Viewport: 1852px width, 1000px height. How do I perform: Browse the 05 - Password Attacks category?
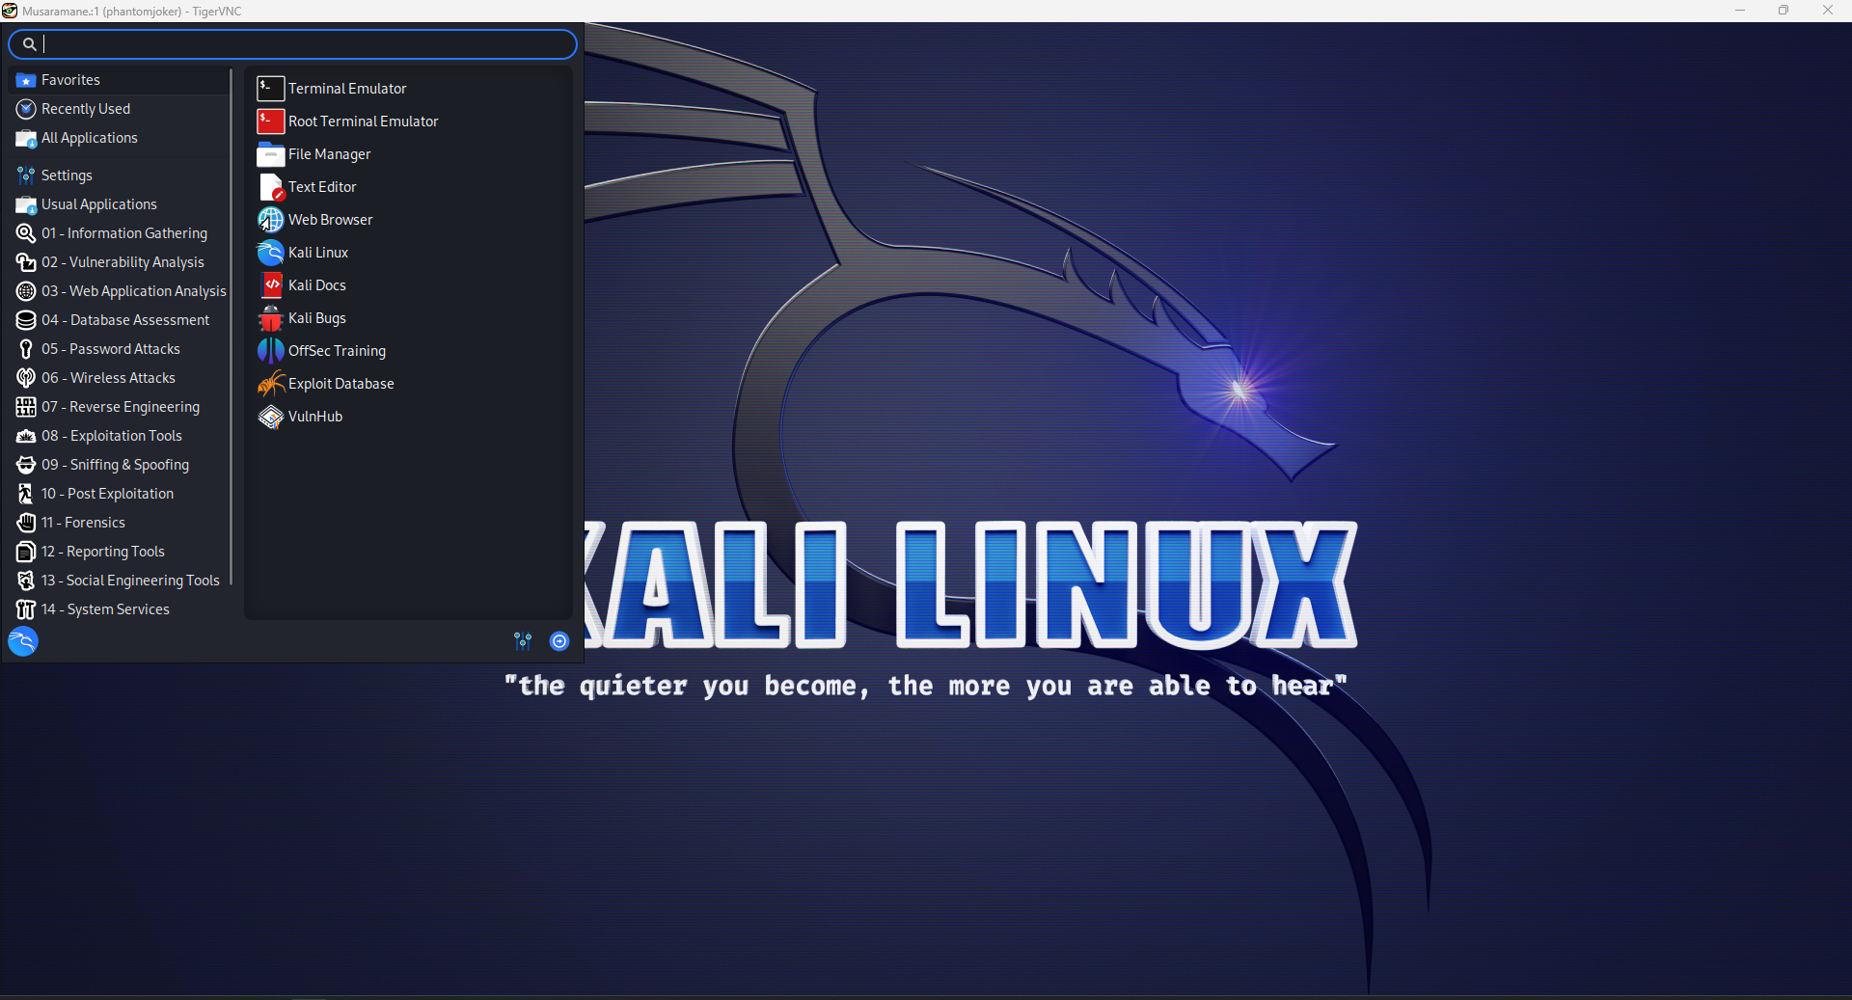(111, 348)
